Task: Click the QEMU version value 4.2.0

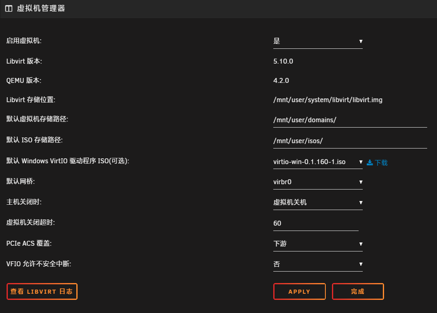Action: 281,80
